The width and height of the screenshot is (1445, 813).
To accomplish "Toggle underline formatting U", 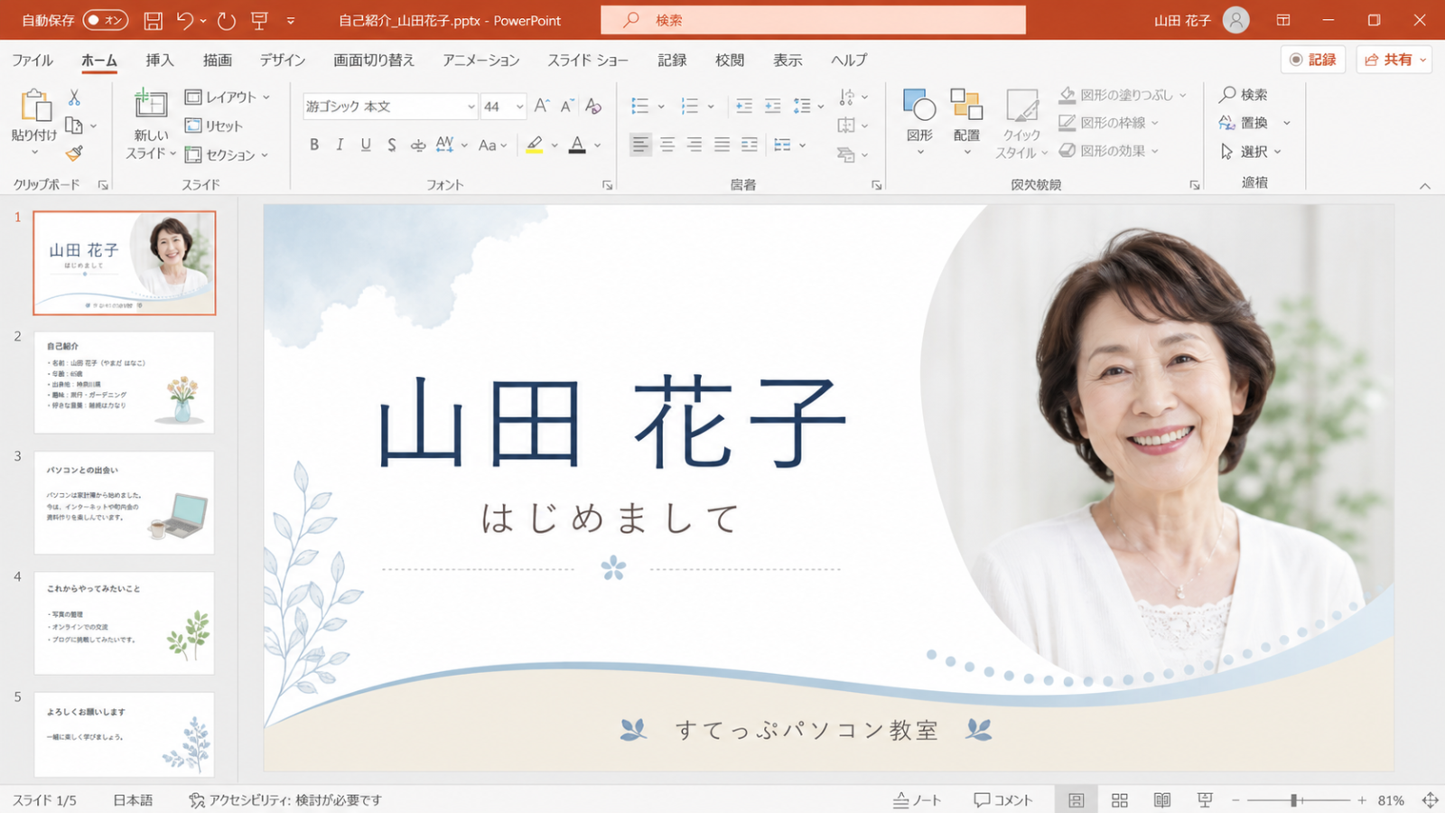I will coord(366,145).
